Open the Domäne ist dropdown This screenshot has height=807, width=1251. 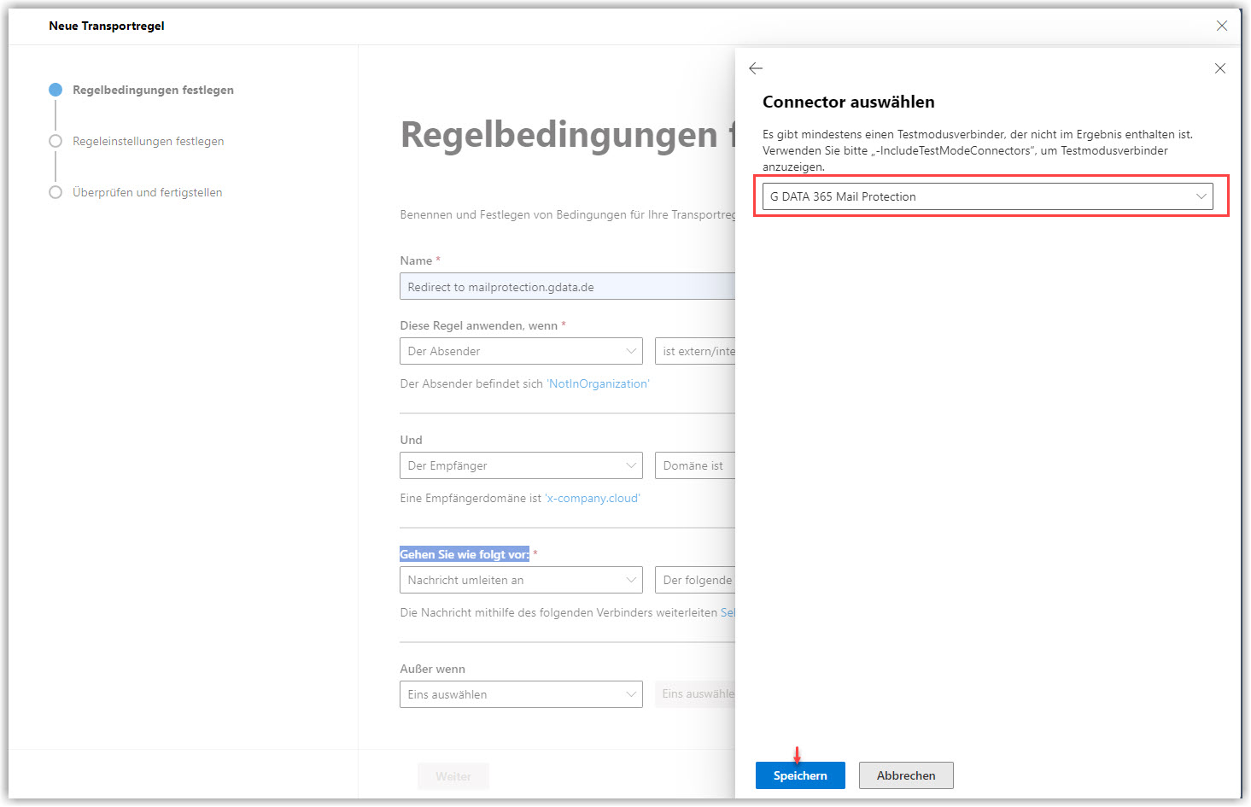[x=695, y=465]
